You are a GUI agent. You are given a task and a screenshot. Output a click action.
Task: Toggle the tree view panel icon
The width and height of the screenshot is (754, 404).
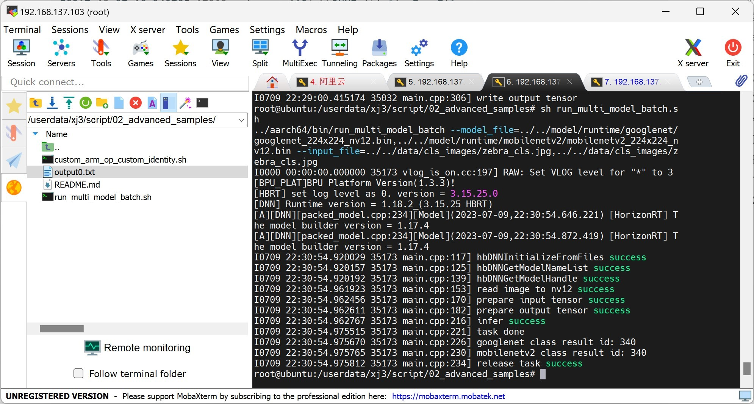169,103
